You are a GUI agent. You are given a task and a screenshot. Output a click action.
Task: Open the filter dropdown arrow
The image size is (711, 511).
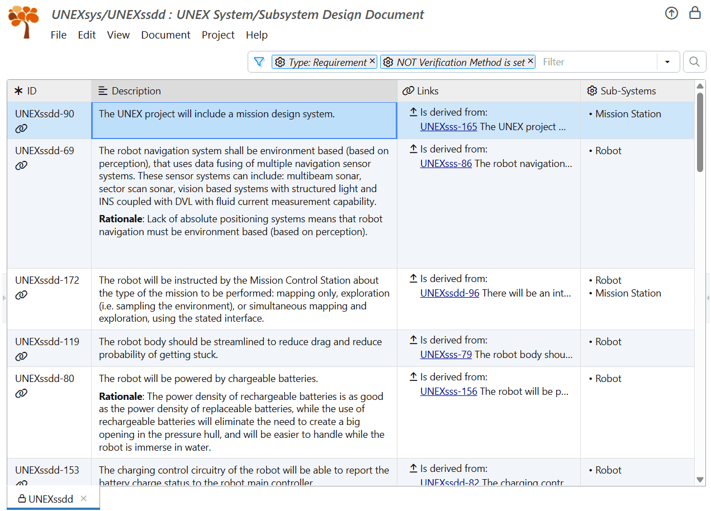pyautogui.click(x=668, y=62)
